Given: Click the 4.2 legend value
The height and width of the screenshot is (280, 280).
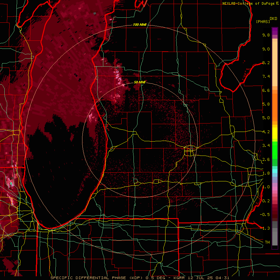Looking at the screenshot, I should click(266, 132).
